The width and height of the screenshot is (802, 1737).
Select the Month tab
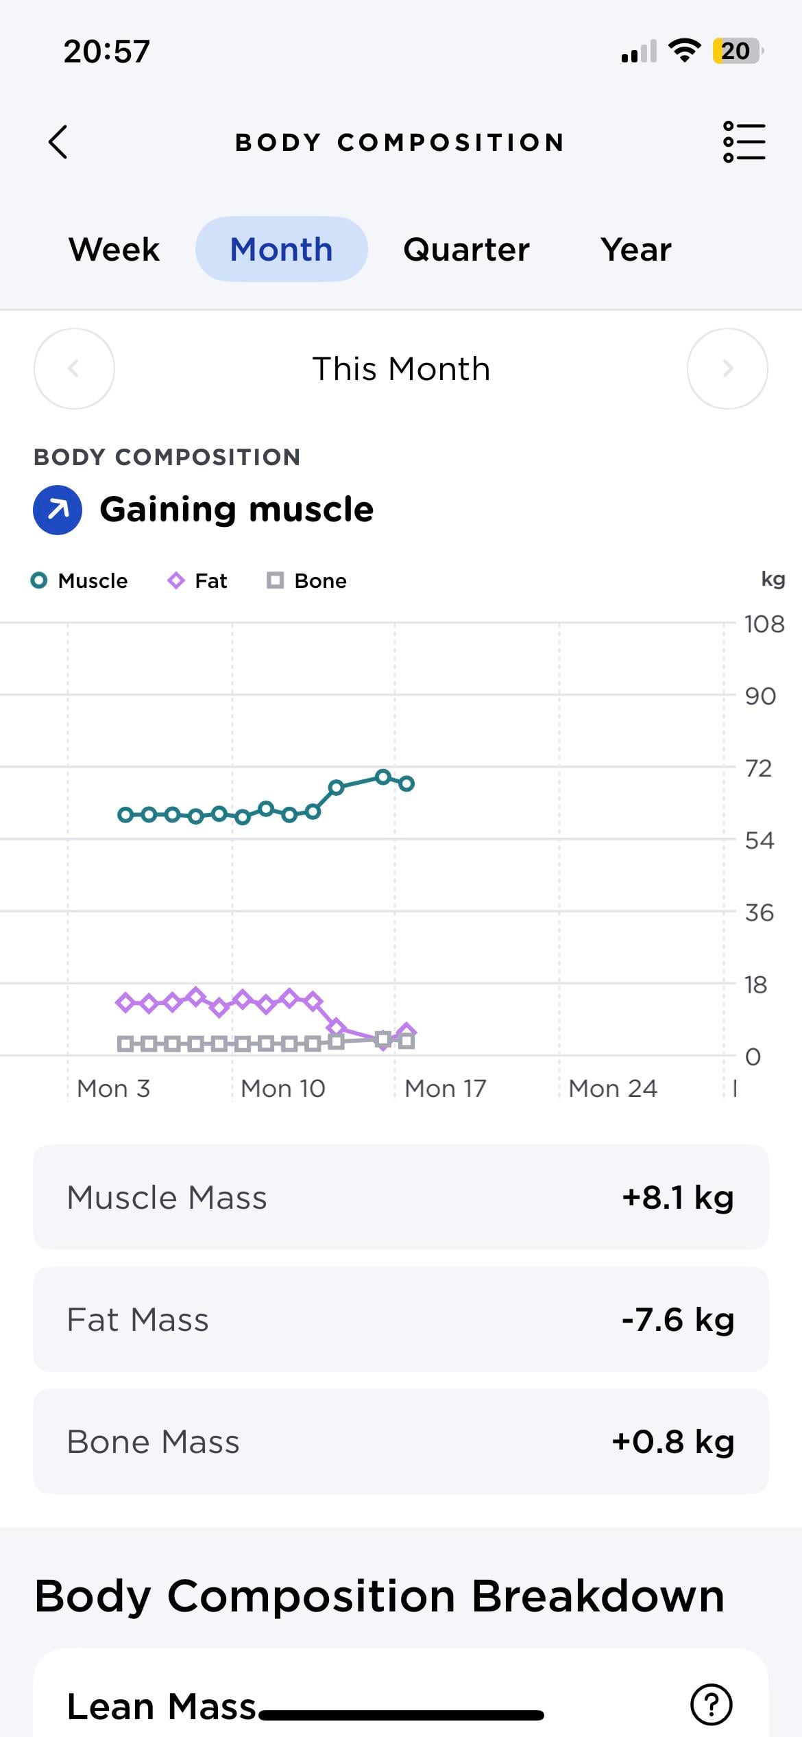[x=282, y=249]
